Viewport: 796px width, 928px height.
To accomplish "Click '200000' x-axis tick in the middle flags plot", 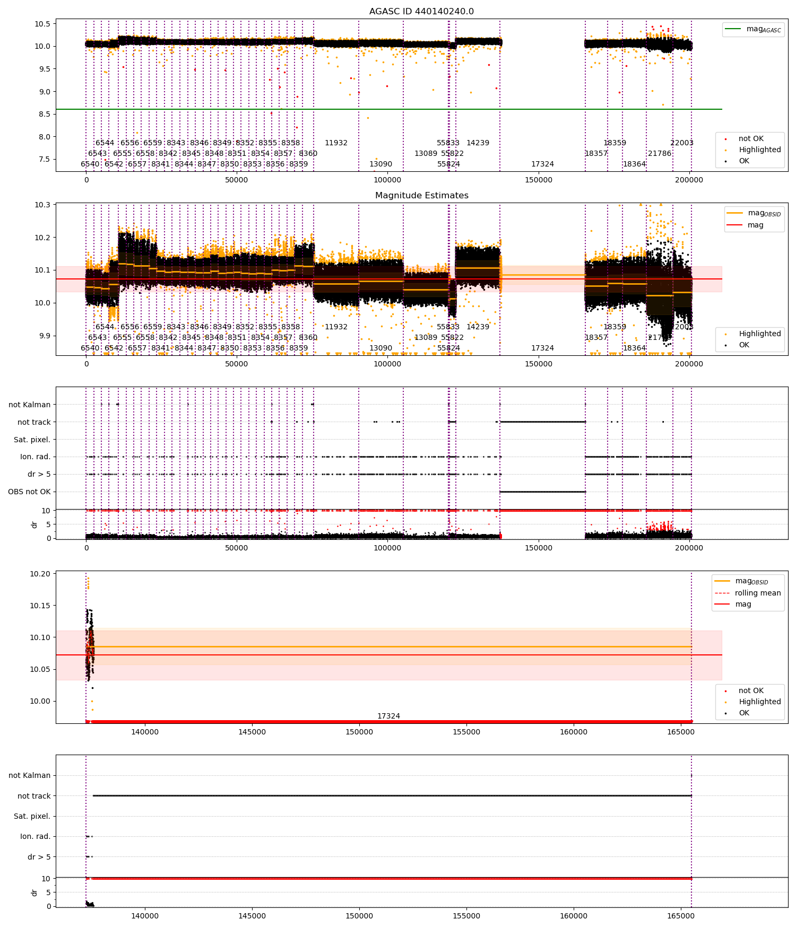I will [x=689, y=548].
